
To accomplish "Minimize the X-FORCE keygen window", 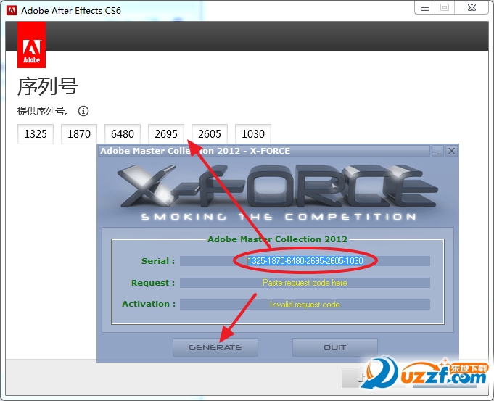I will point(437,151).
